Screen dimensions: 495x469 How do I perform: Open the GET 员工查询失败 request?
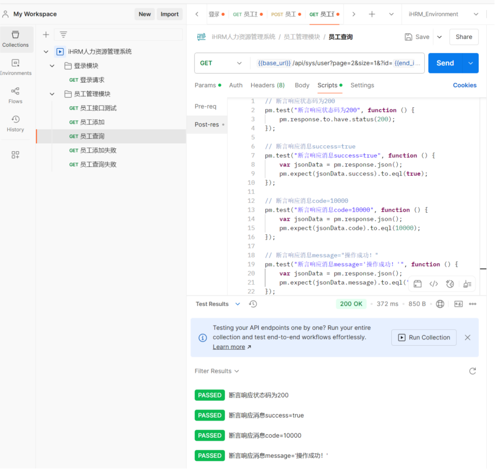point(93,164)
